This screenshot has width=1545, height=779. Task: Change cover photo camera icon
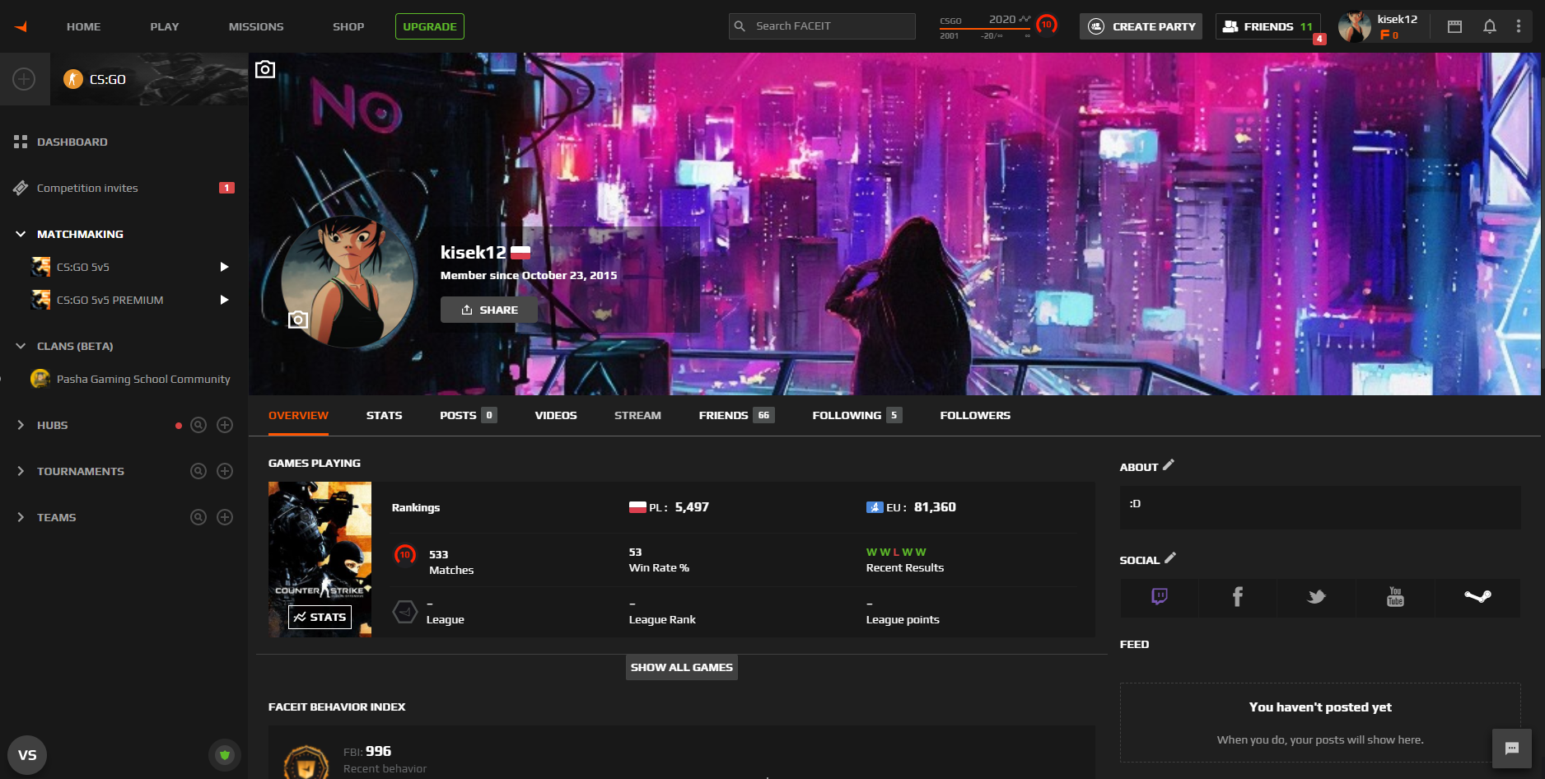click(x=265, y=69)
